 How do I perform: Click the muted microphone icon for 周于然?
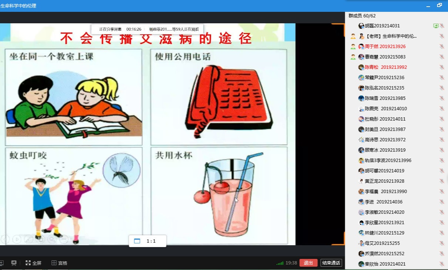pos(442,47)
